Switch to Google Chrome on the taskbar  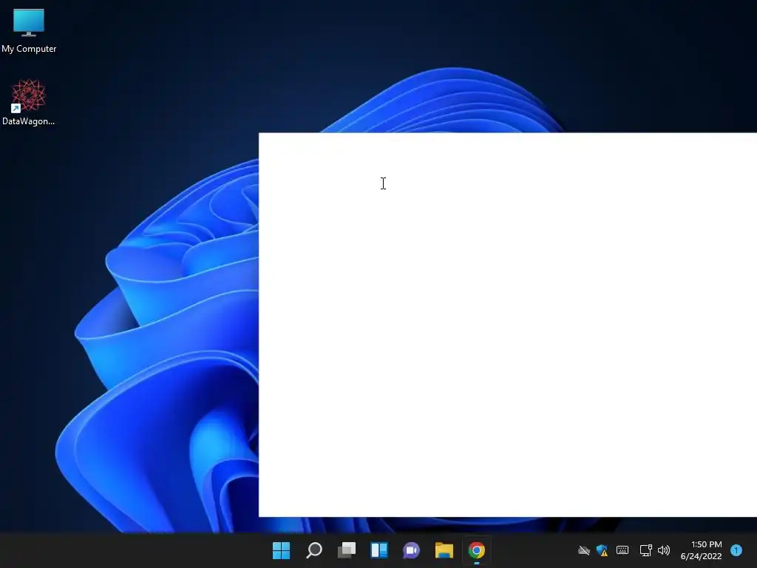point(477,550)
